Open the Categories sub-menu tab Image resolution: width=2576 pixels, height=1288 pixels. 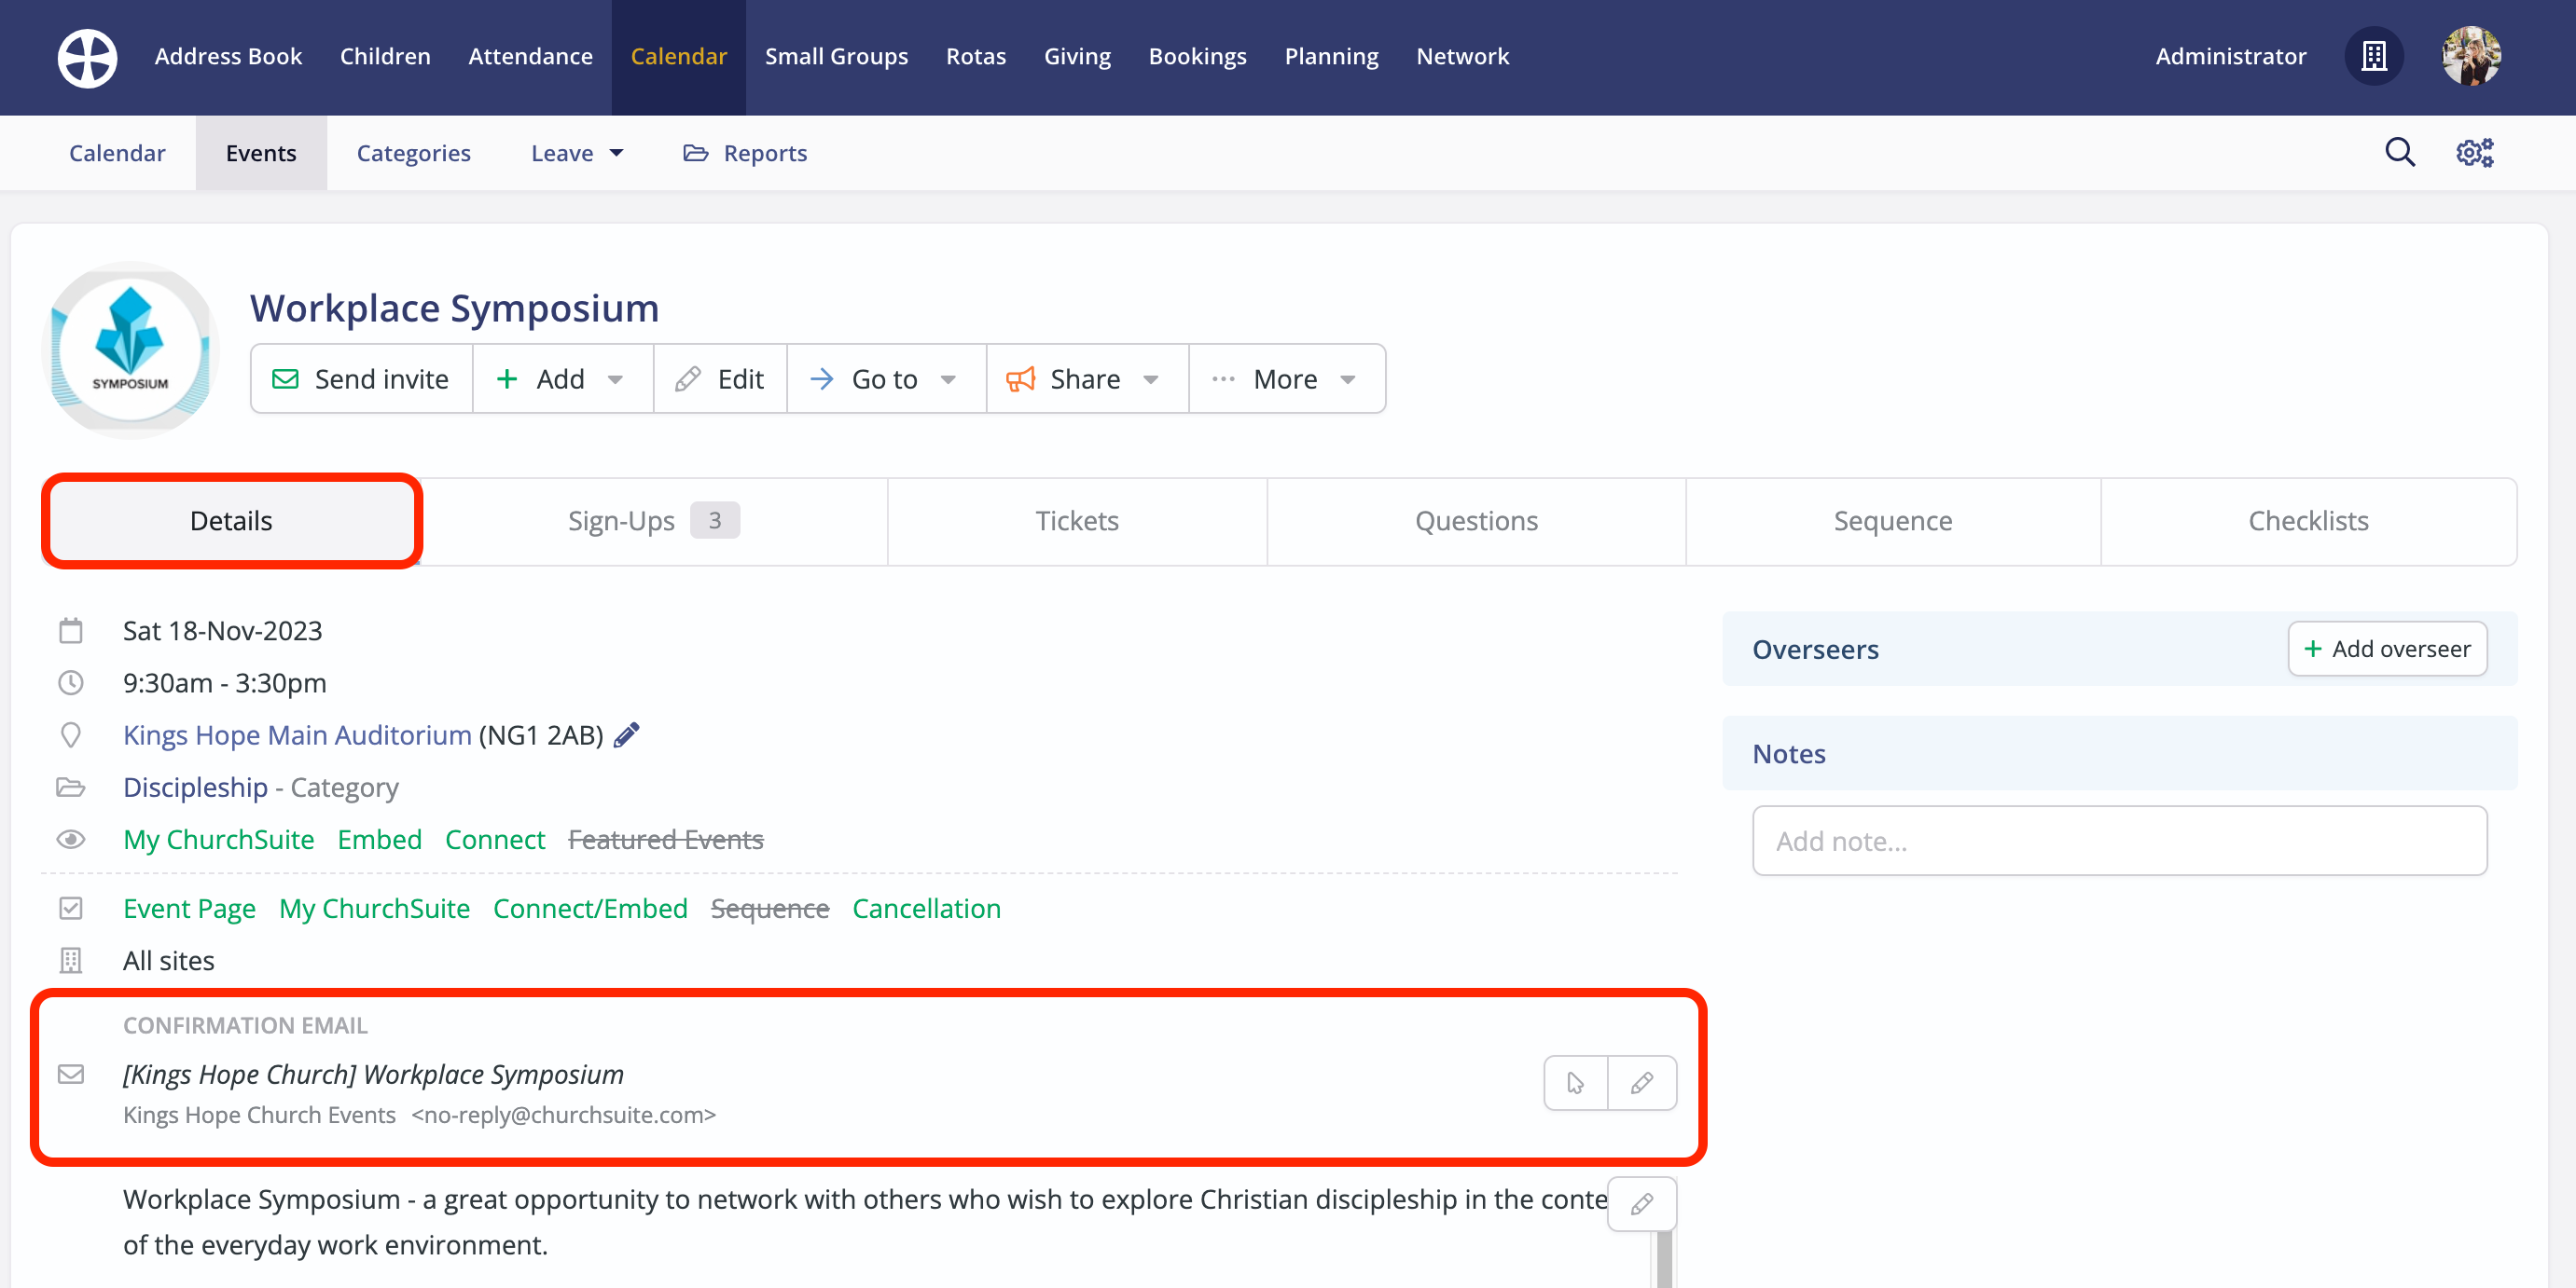[413, 153]
